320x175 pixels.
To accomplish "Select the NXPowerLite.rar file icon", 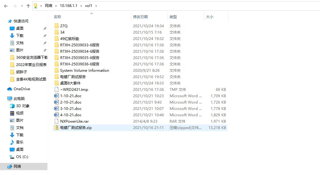I will (57, 121).
